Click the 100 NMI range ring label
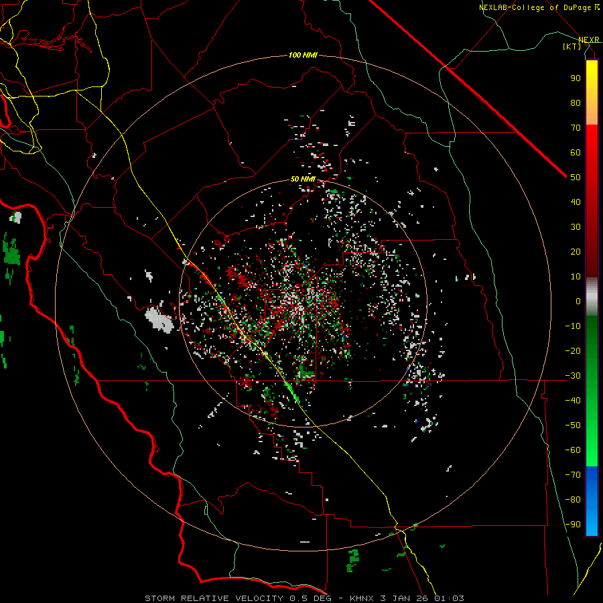This screenshot has height=603, width=603. 303,56
